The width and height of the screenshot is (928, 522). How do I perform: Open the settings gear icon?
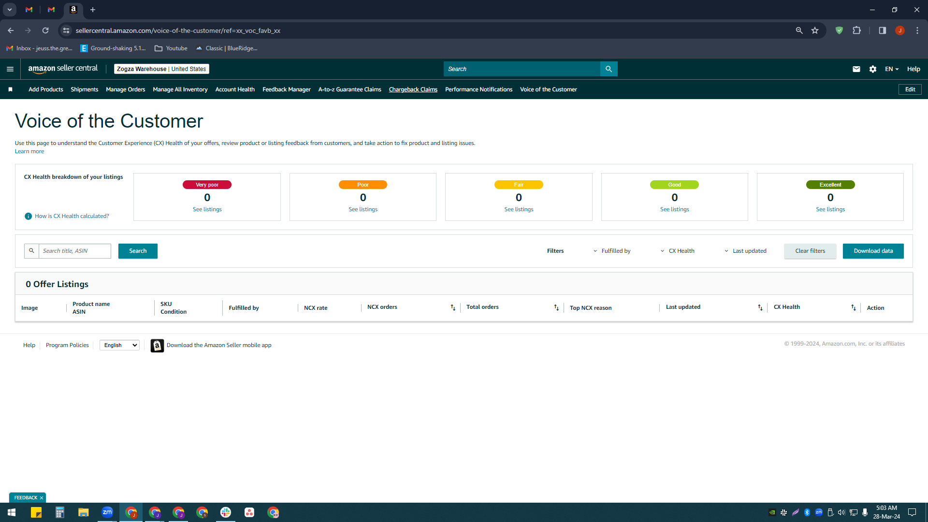(x=872, y=69)
